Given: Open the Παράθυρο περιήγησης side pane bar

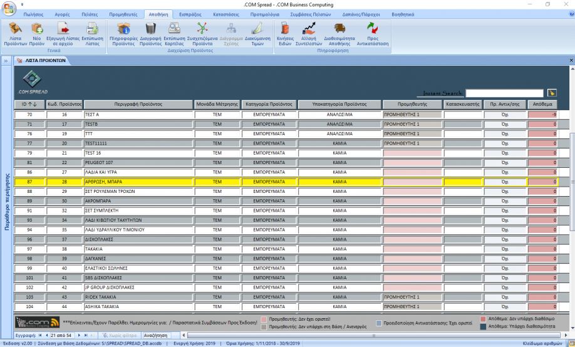Looking at the screenshot, I should coord(7,202).
